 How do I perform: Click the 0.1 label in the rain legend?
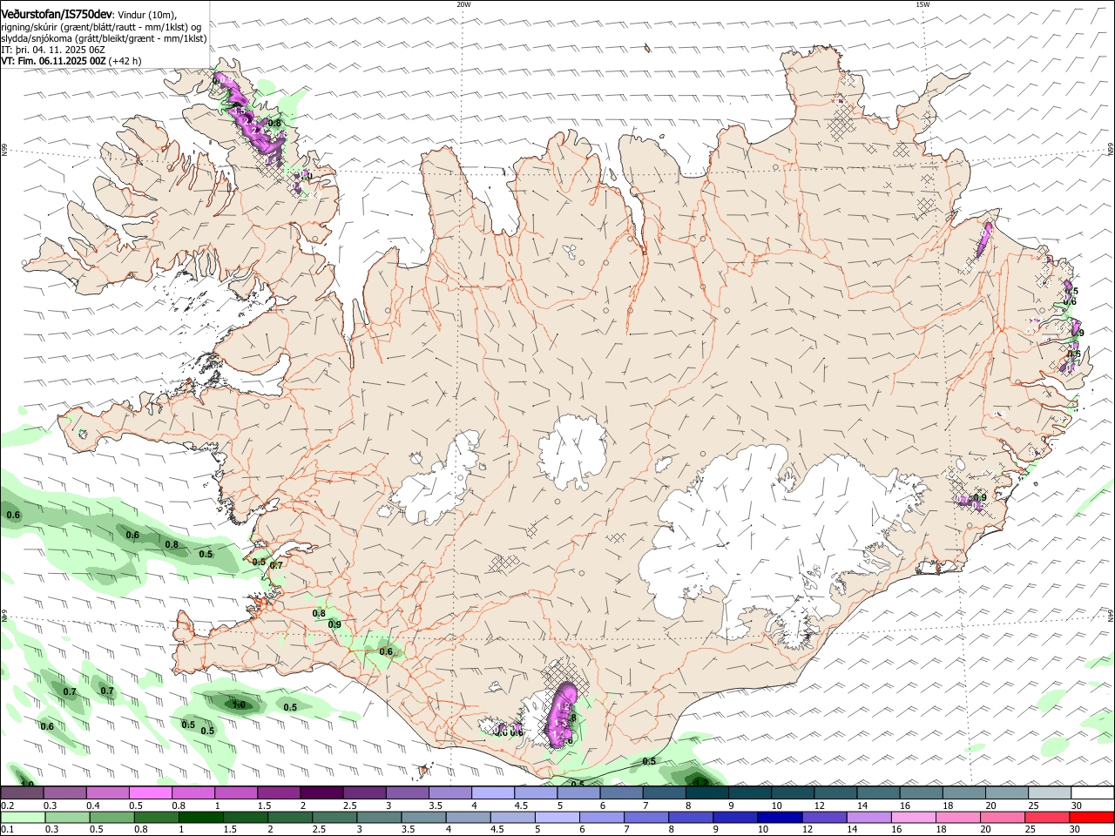(7, 830)
